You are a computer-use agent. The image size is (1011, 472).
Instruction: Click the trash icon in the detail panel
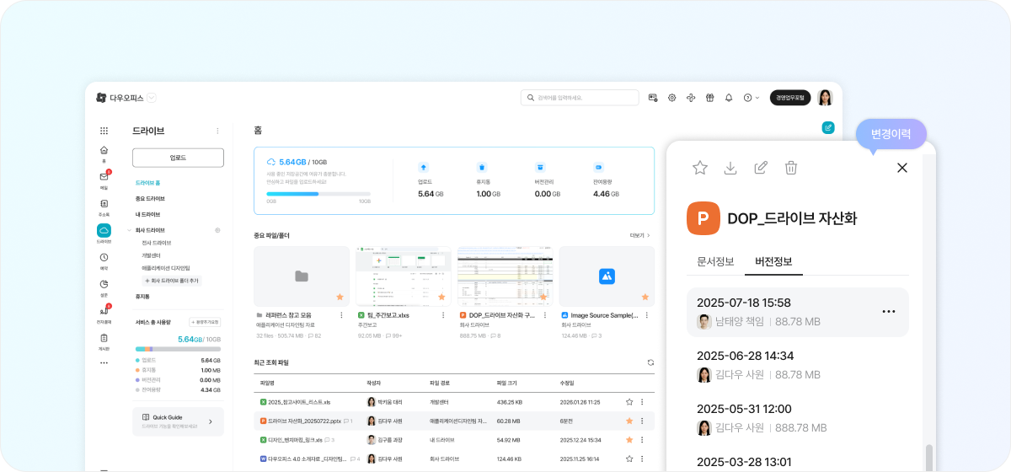point(791,168)
